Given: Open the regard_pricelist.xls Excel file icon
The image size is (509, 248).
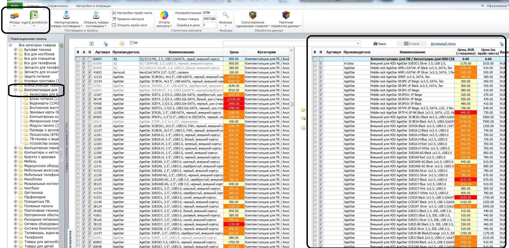Looking at the screenshot, I should coord(34,15).
